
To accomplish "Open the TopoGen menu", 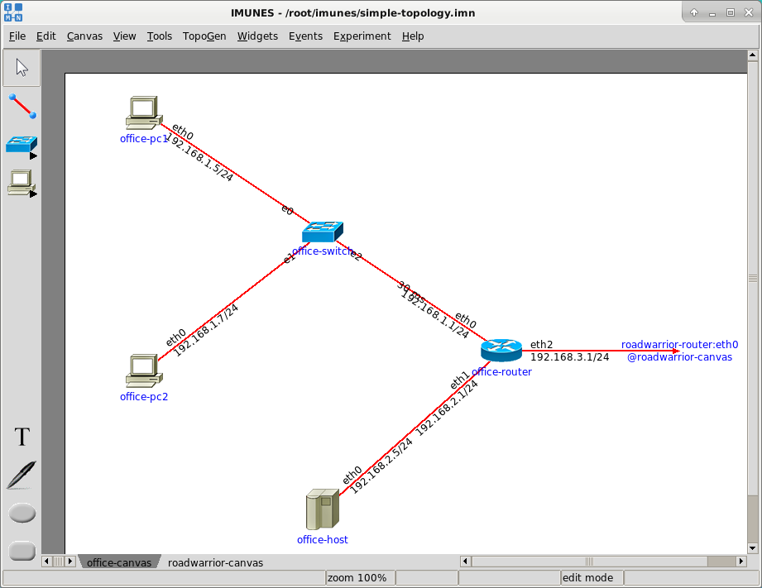I will pos(204,36).
